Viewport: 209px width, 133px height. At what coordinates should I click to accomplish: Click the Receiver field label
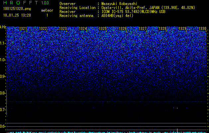67,12
